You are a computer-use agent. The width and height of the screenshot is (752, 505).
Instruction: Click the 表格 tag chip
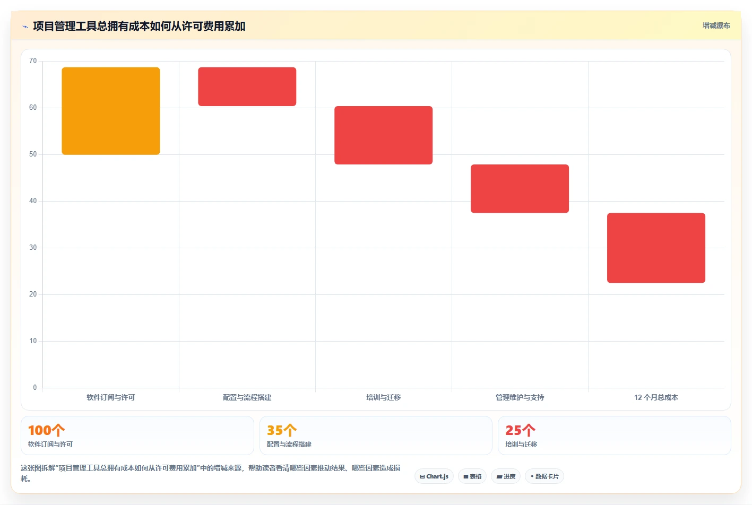[x=472, y=476]
